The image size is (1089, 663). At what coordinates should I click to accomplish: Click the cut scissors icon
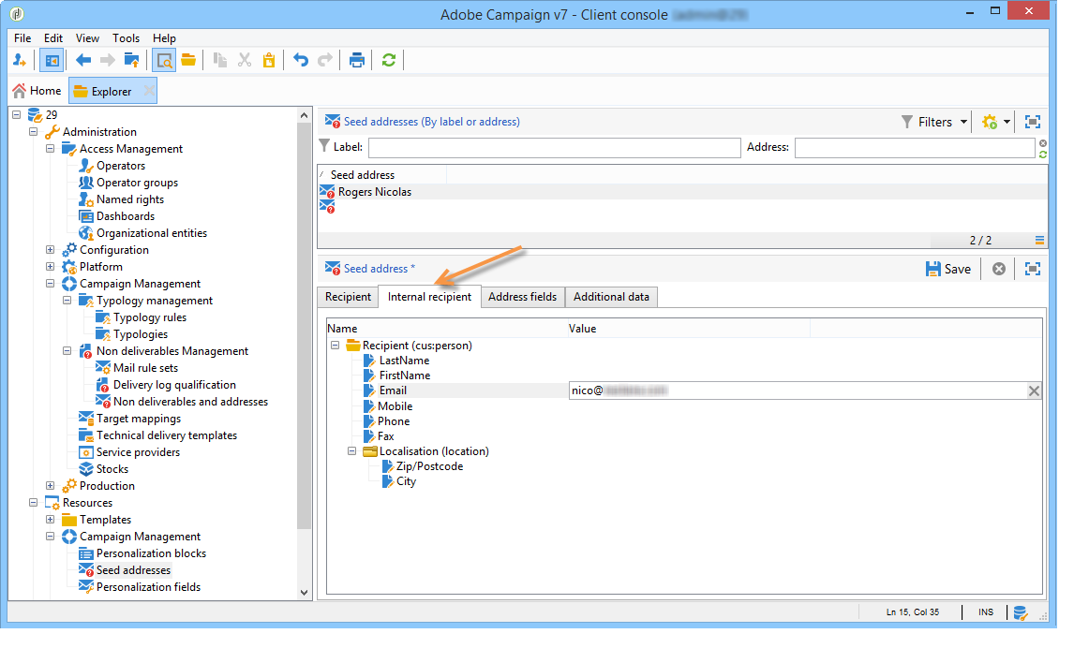[244, 60]
